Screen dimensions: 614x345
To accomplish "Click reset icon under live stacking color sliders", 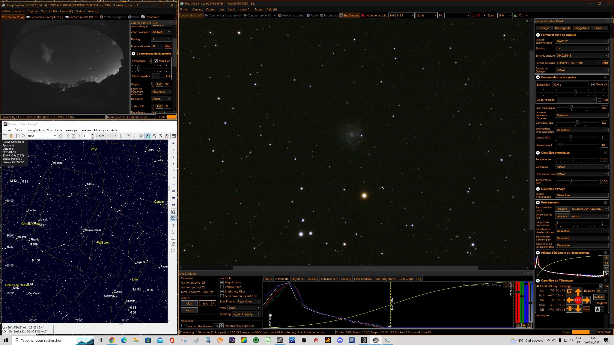I will (x=529, y=325).
